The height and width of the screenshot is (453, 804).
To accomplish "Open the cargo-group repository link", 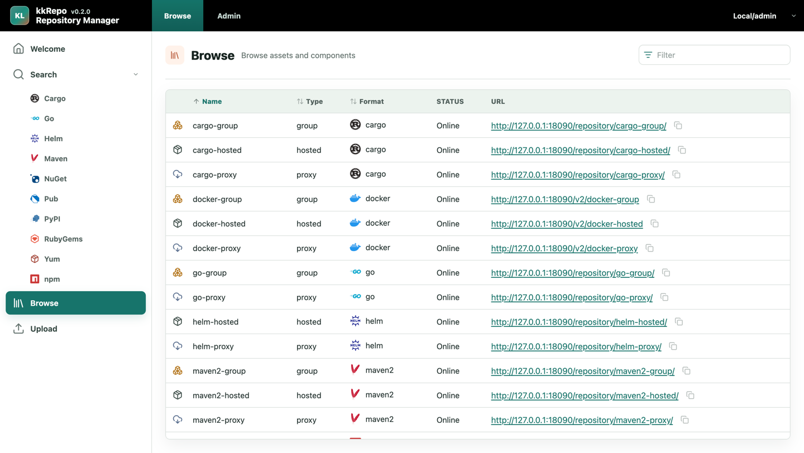I will (x=578, y=126).
